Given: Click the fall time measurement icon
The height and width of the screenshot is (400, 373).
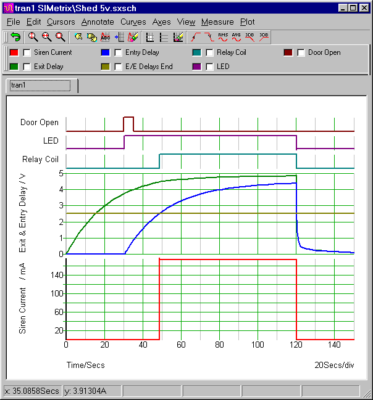Looking at the screenshot, I should (209, 37).
